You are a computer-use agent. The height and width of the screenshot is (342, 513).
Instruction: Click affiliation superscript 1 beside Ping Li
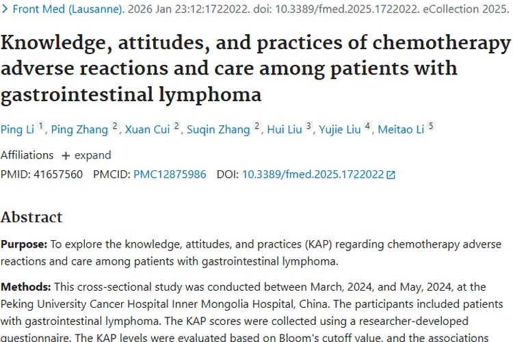41,127
